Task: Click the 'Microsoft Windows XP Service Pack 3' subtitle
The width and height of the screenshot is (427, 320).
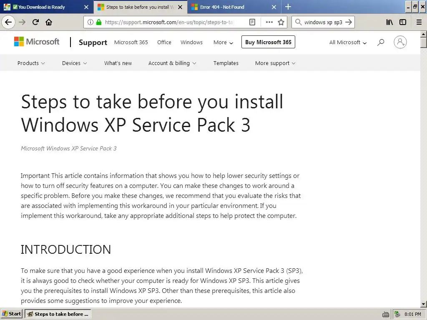Action: 69,148
